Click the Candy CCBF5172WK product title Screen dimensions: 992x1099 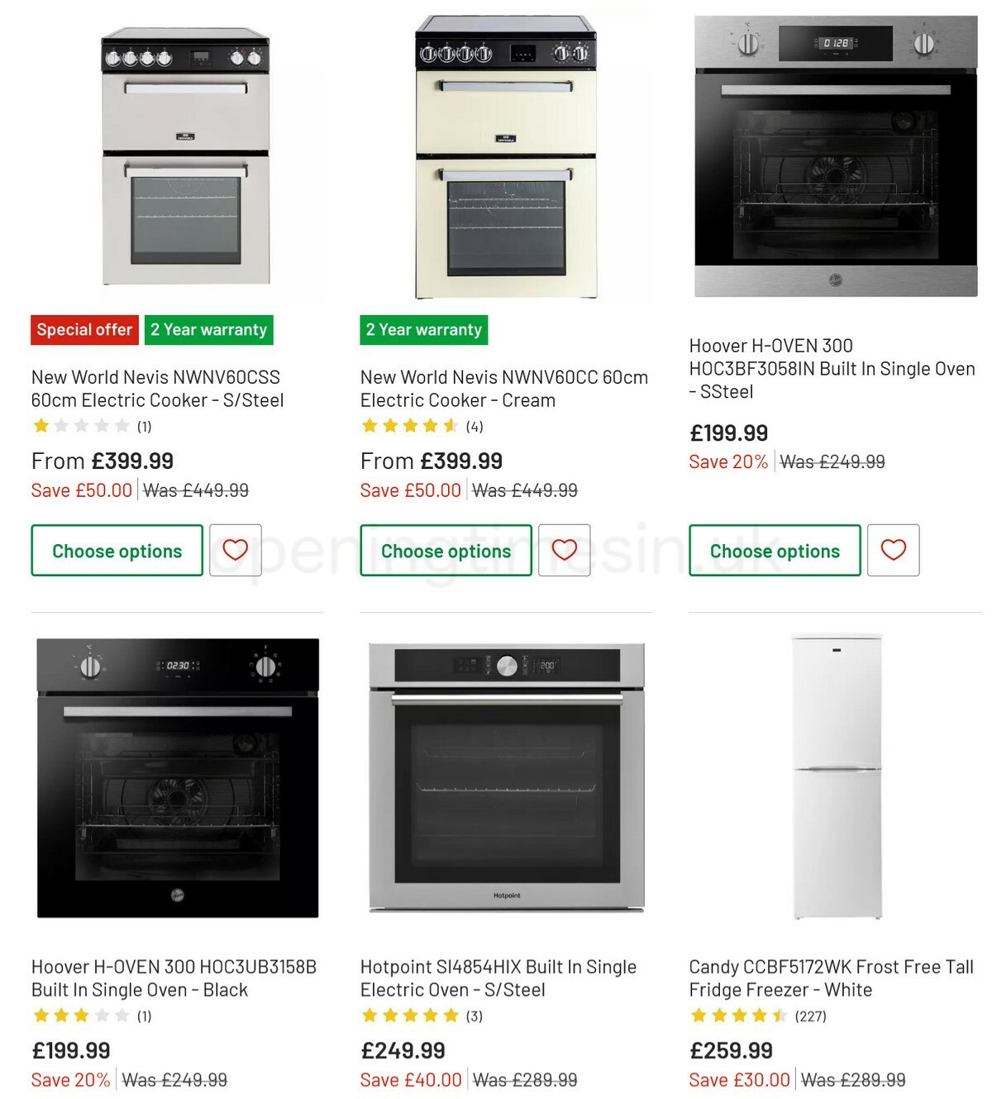[x=830, y=977]
